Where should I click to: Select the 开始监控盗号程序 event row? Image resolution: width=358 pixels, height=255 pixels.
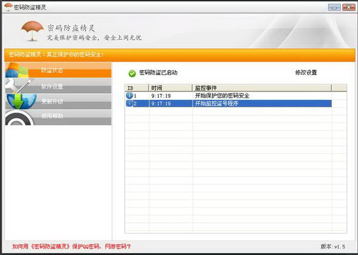pyautogui.click(x=217, y=103)
